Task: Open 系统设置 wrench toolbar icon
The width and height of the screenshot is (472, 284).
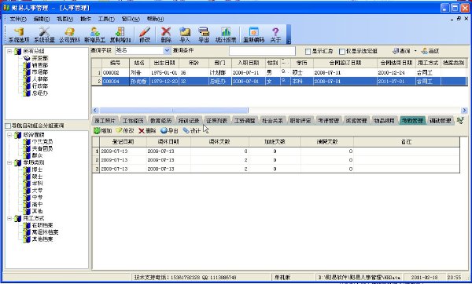Action: [44, 35]
